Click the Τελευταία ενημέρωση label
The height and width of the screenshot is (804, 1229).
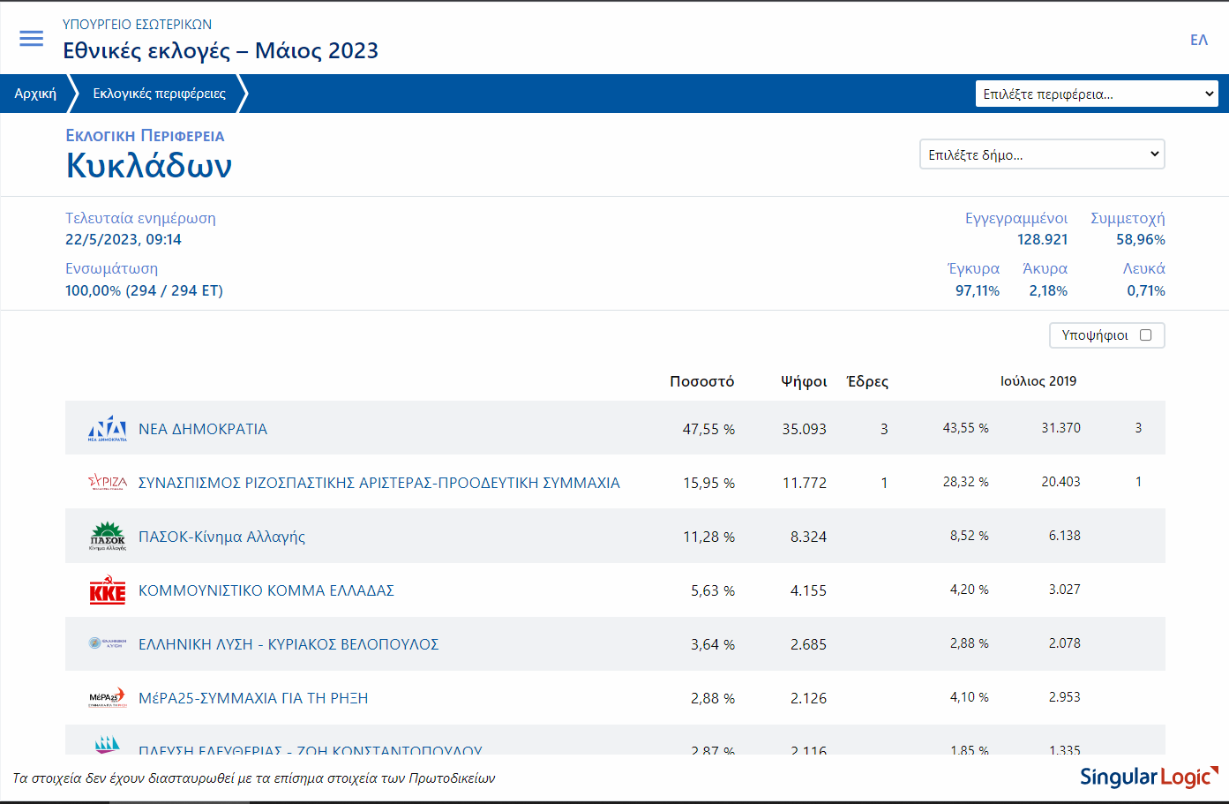coord(140,218)
